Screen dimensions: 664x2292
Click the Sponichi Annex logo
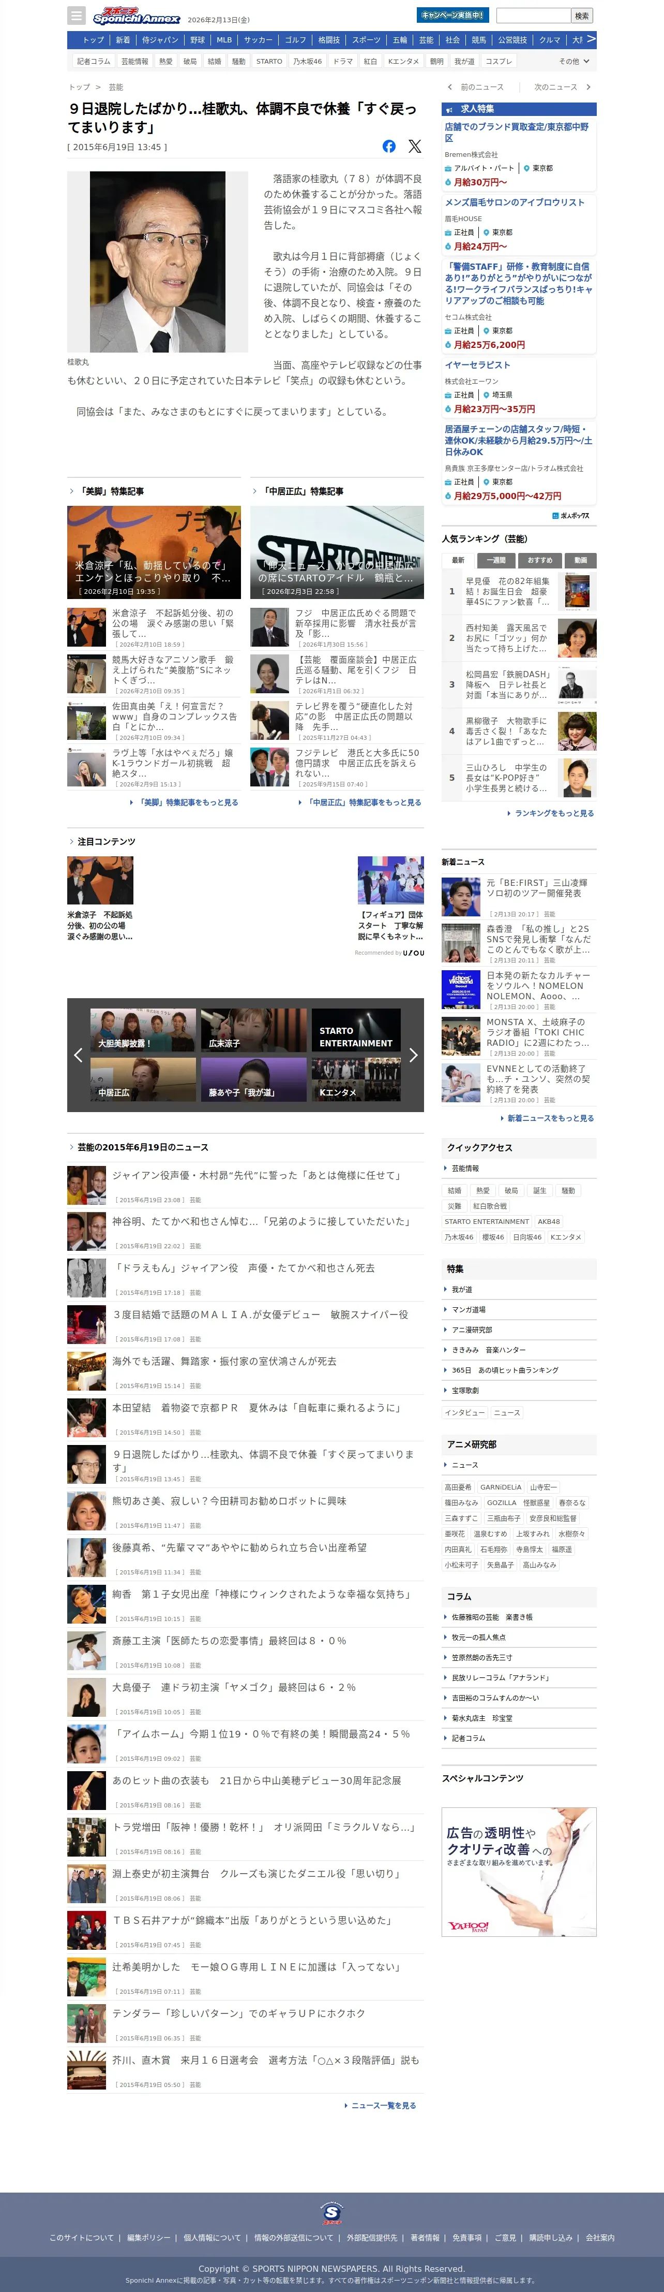point(136,15)
